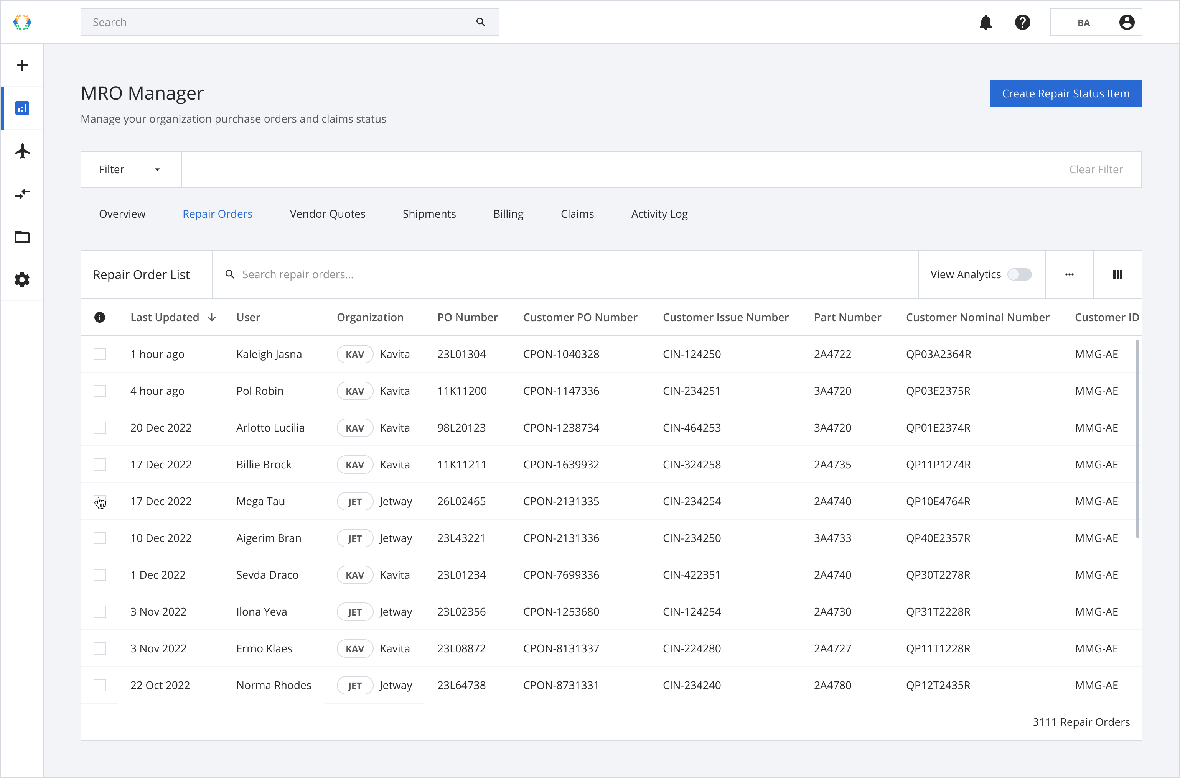Sort by Part Number column header

847,318
